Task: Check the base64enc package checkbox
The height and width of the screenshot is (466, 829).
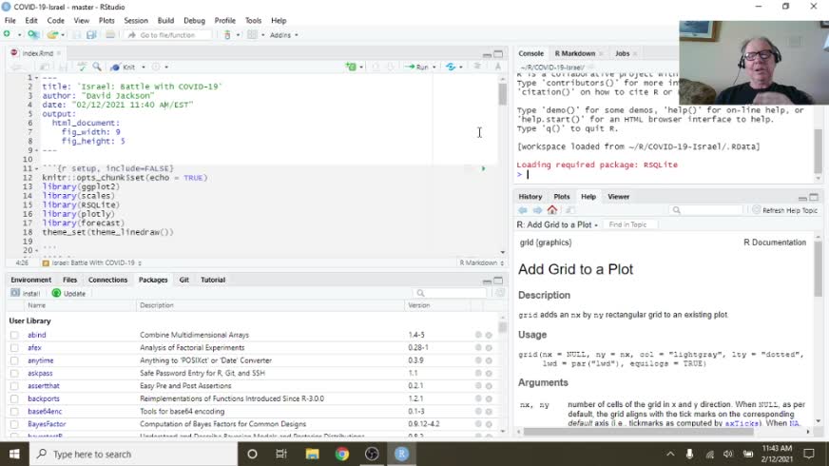Action: coord(14,411)
